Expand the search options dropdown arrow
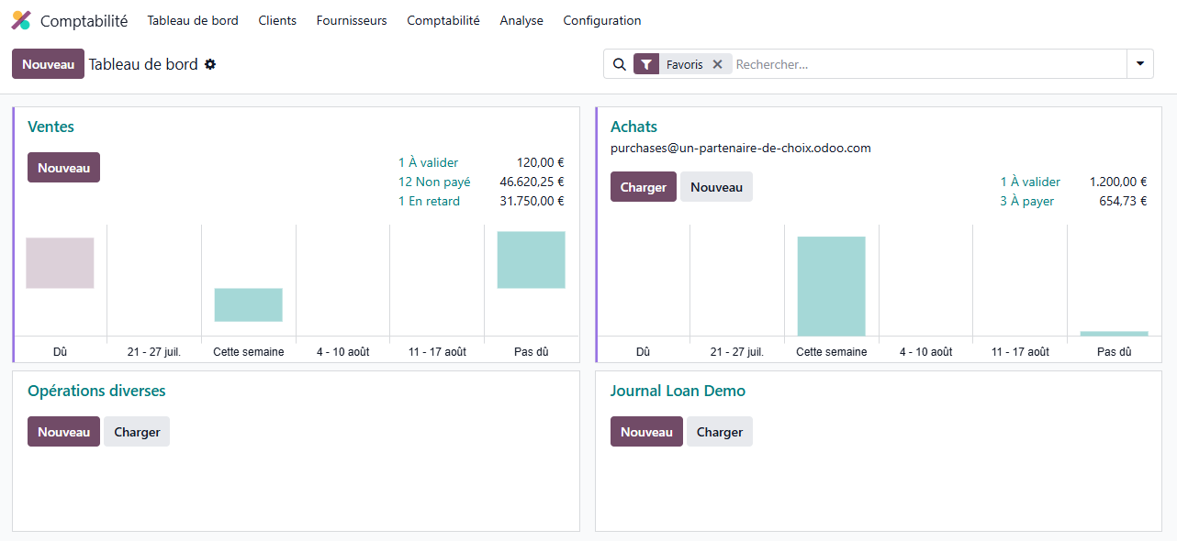Viewport: 1177px width, 541px height. 1139,64
